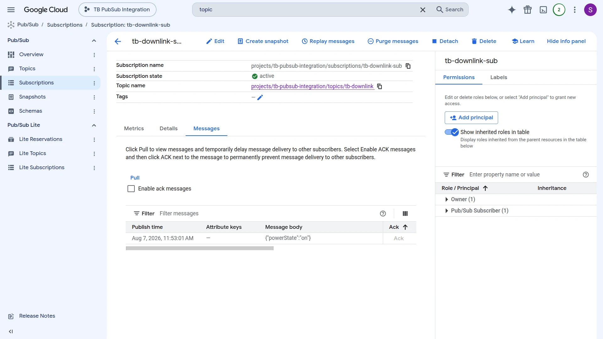Viewport: 603px width, 339px height.
Task: Click the Edit subscription button
Action: click(215, 41)
